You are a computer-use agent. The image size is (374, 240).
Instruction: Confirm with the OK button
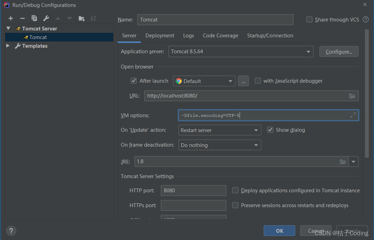279,231
